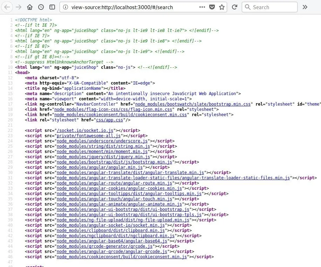Save page to Pocket icon

pyautogui.click(x=212, y=7)
